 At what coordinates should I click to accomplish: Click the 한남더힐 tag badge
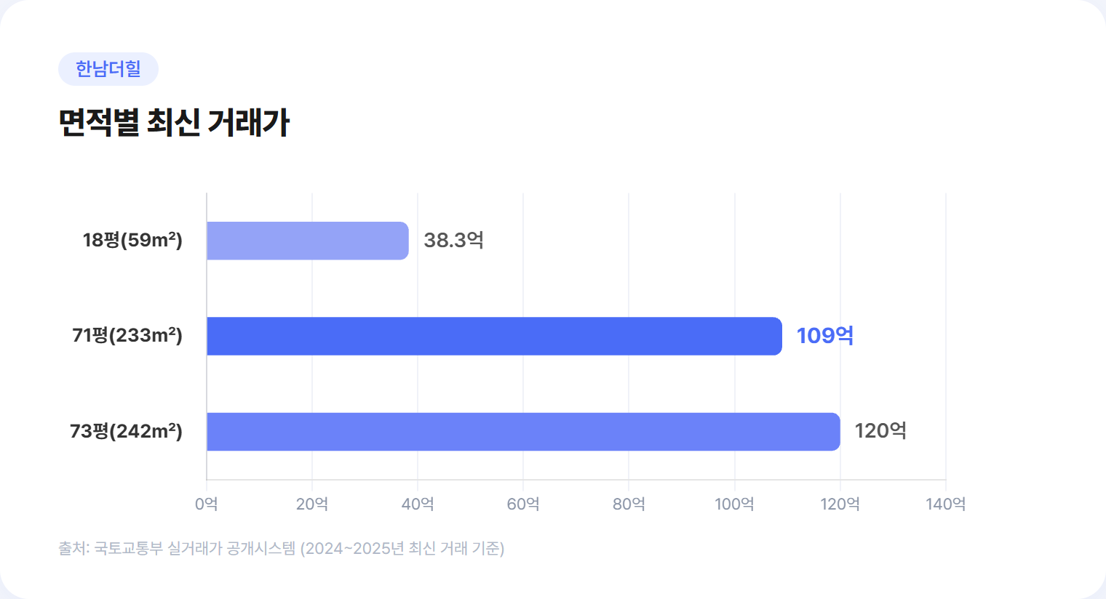coord(108,69)
